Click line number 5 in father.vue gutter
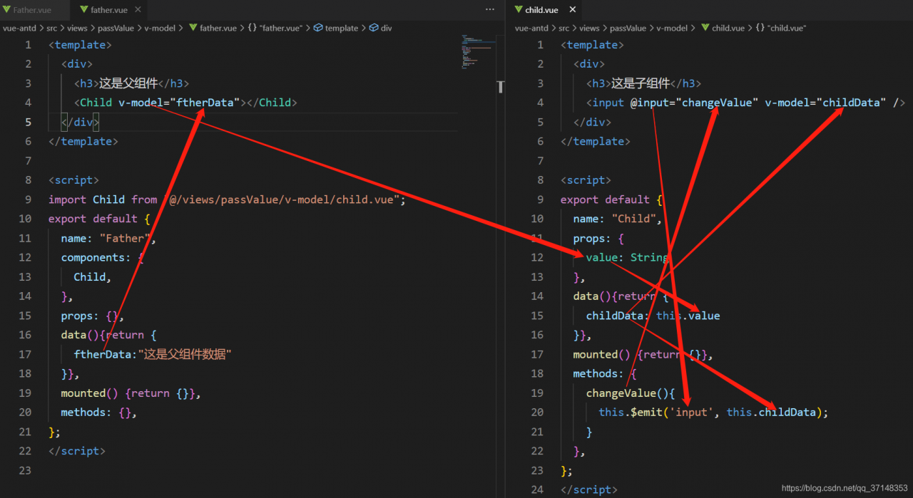This screenshot has width=913, height=498. point(28,122)
